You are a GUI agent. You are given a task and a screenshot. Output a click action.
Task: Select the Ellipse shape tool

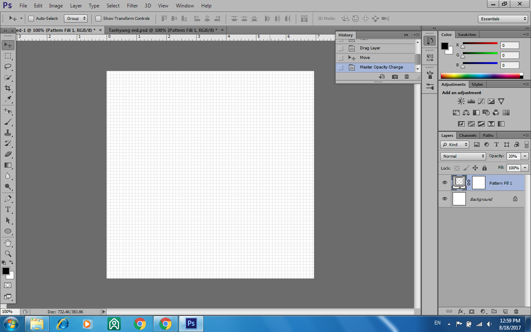pyautogui.click(x=8, y=231)
